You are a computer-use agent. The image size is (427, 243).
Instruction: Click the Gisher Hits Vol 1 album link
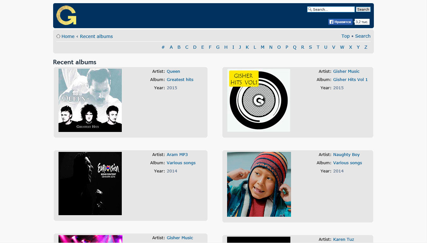pos(350,80)
